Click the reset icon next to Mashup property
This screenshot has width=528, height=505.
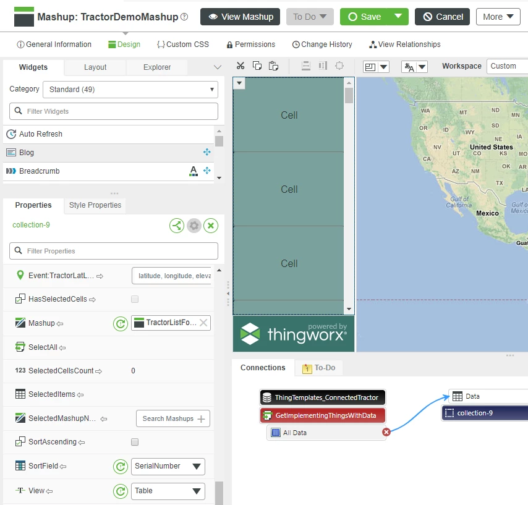click(x=121, y=324)
